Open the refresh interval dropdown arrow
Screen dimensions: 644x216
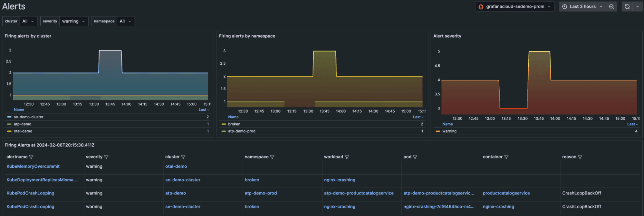tap(637, 6)
